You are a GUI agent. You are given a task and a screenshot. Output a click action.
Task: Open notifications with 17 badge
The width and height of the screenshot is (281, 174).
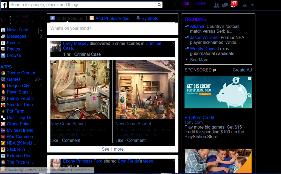pos(234,4)
